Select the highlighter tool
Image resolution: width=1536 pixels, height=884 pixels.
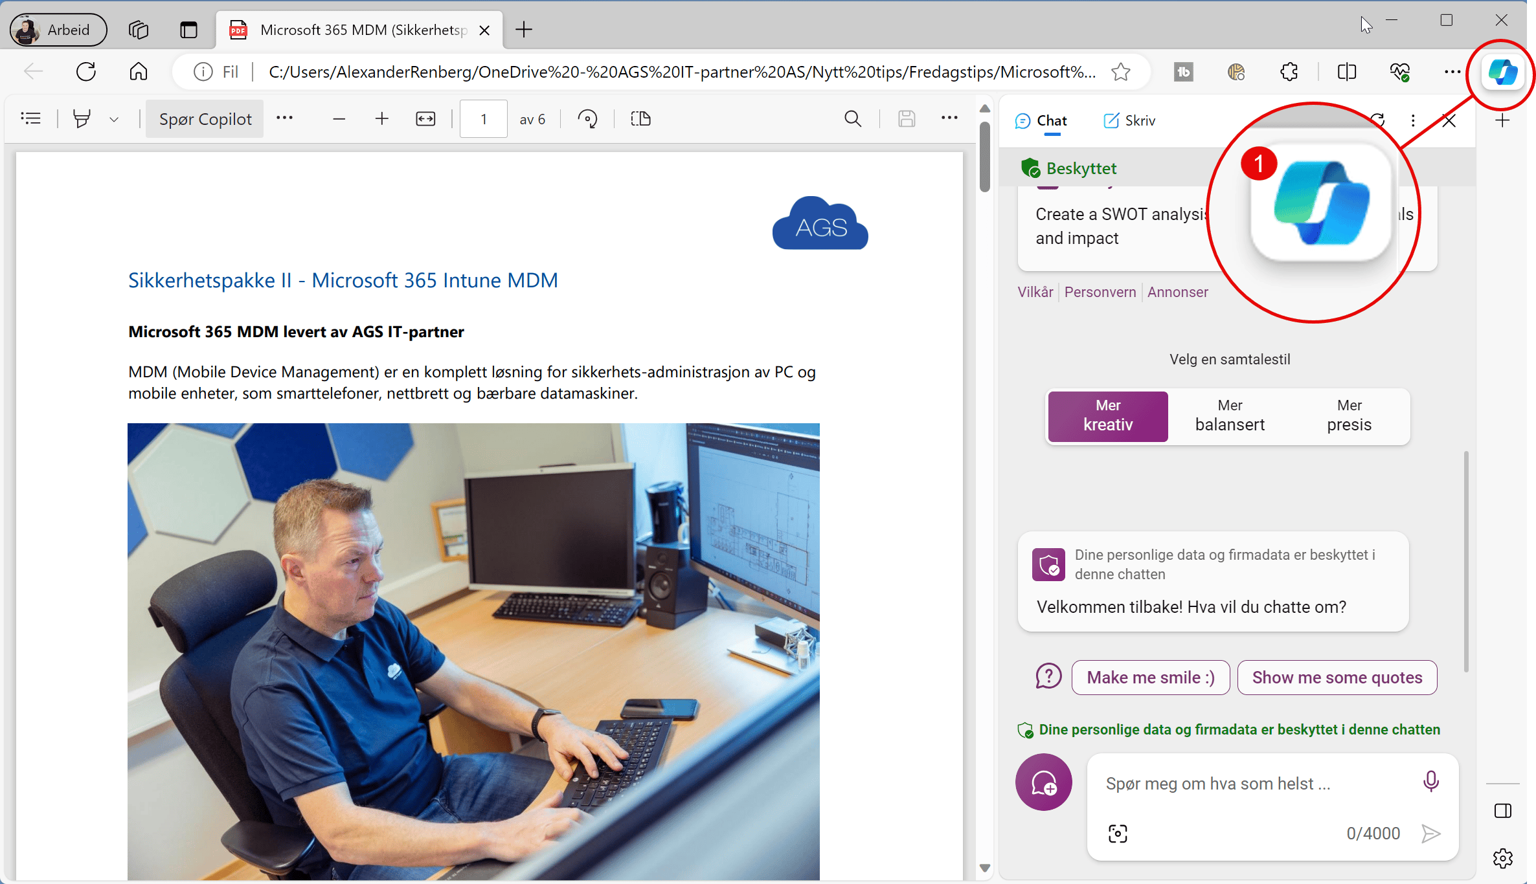82,118
